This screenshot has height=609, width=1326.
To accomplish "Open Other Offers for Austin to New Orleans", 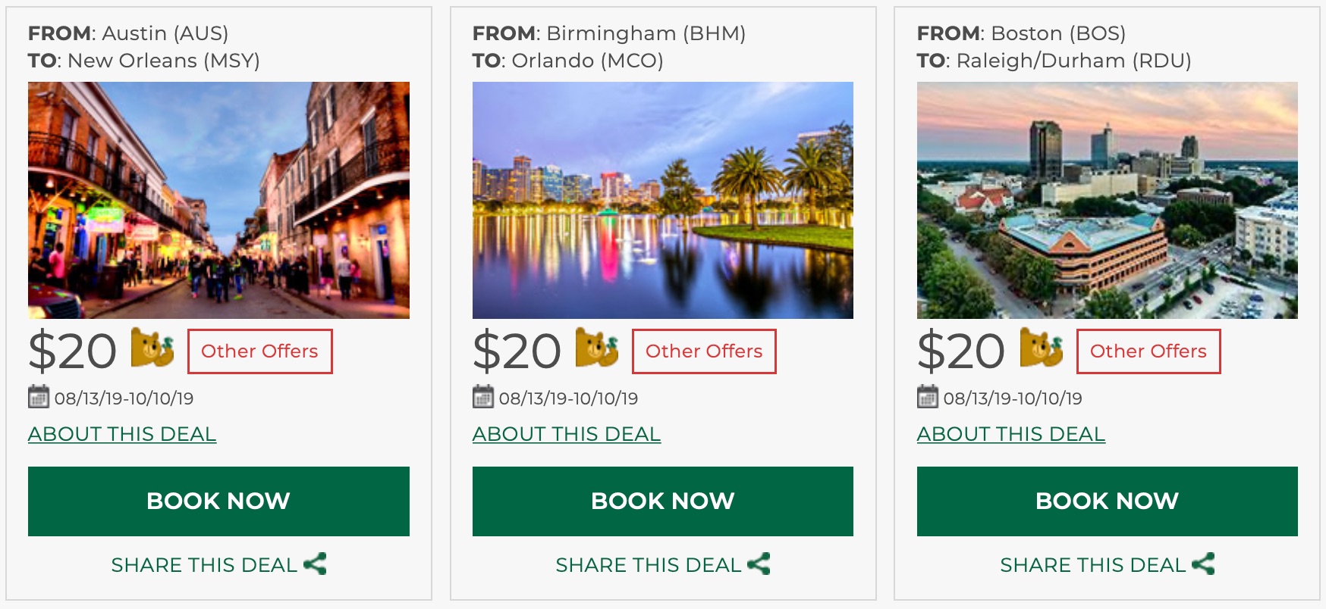I will tap(259, 351).
